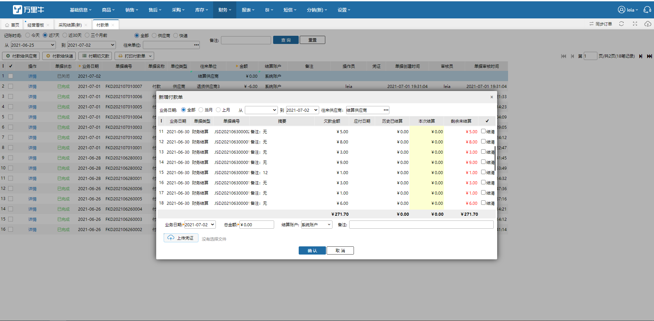This screenshot has height=321, width=654.
Task: Click the refresh icon in tab bar
Action: point(621,24)
